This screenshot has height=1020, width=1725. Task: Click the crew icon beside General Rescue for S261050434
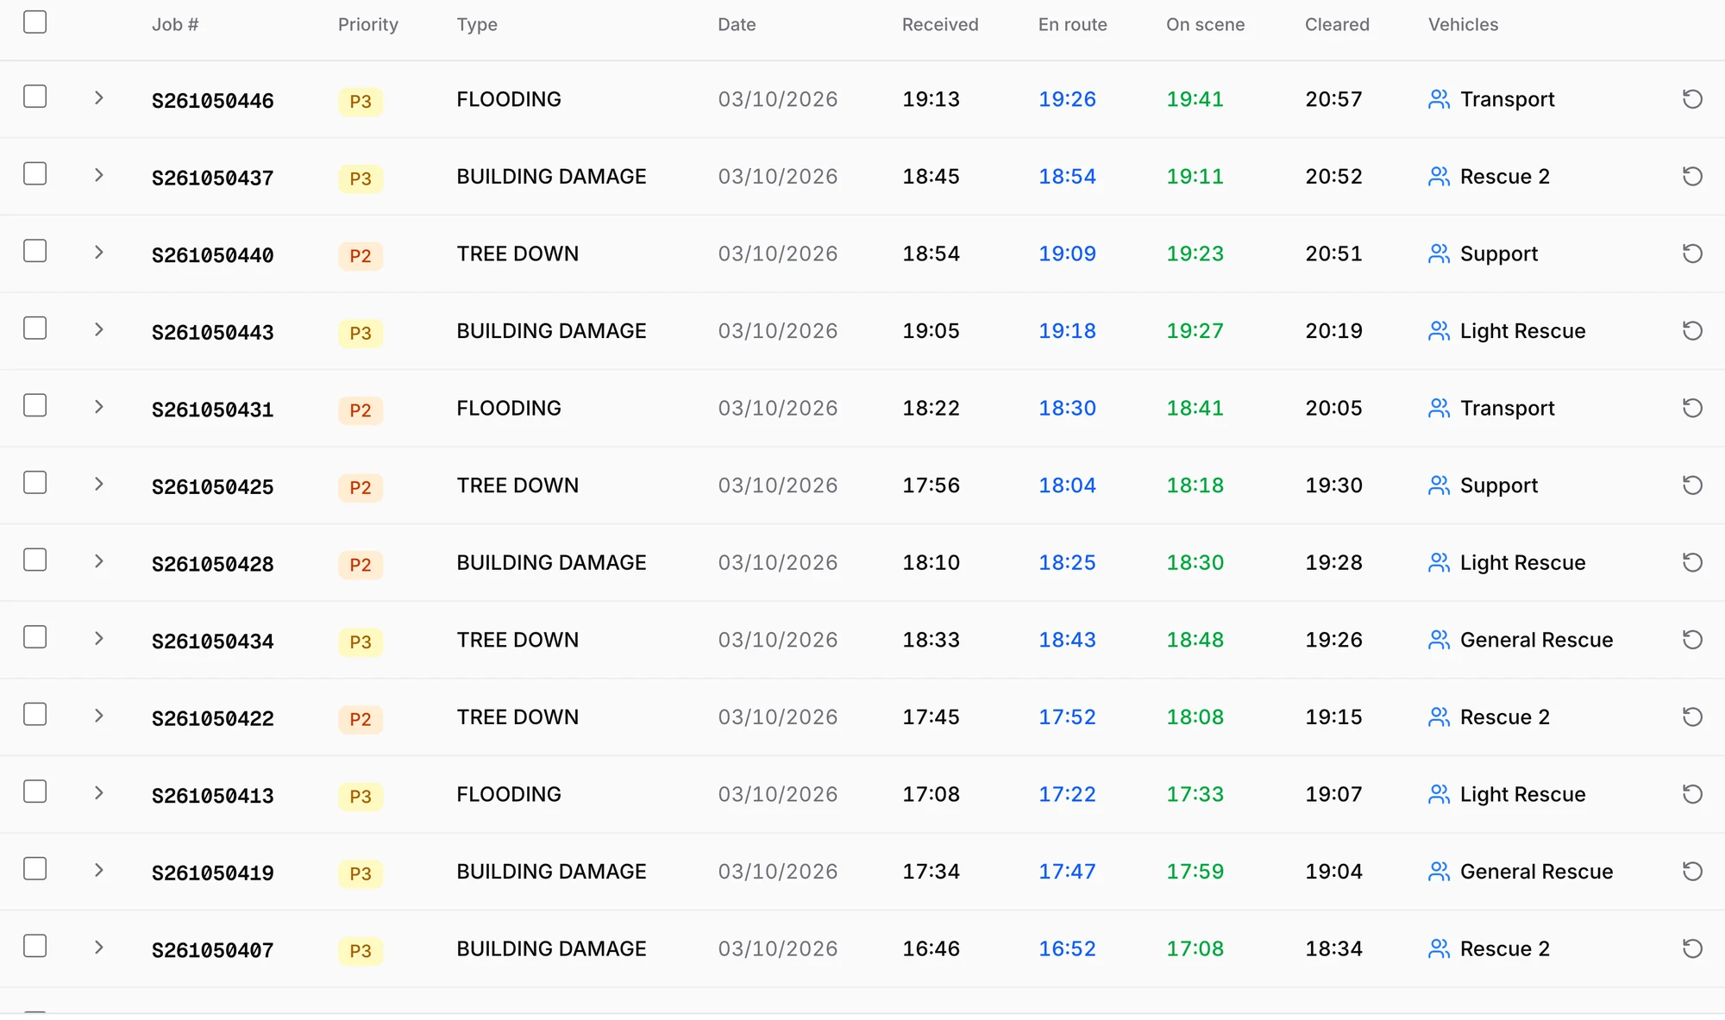(1439, 640)
